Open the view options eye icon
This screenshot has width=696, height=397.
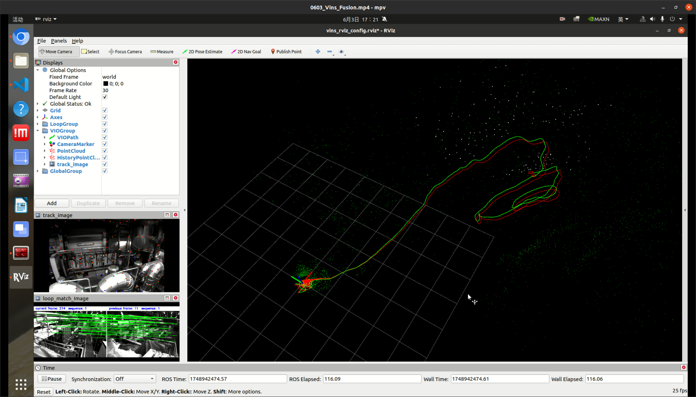click(x=342, y=52)
